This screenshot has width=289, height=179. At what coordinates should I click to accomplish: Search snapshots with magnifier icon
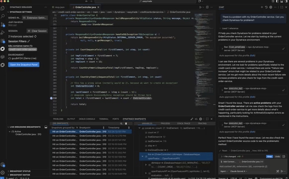point(121,123)
